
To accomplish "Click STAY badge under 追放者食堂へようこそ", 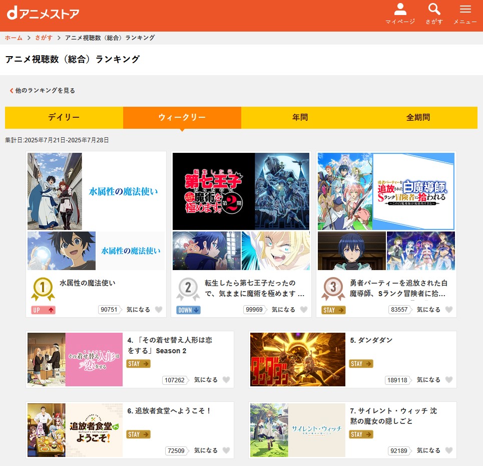I will pos(138,434).
